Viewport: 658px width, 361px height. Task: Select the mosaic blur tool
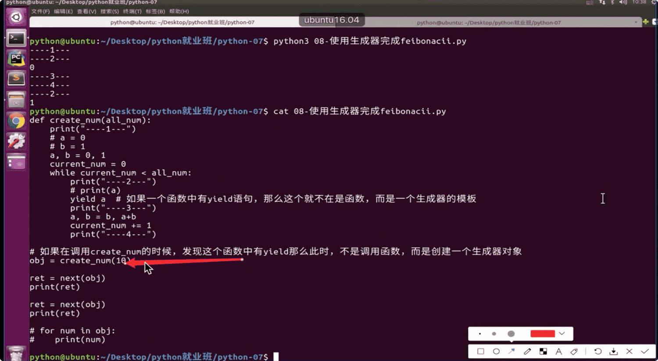pos(543,351)
